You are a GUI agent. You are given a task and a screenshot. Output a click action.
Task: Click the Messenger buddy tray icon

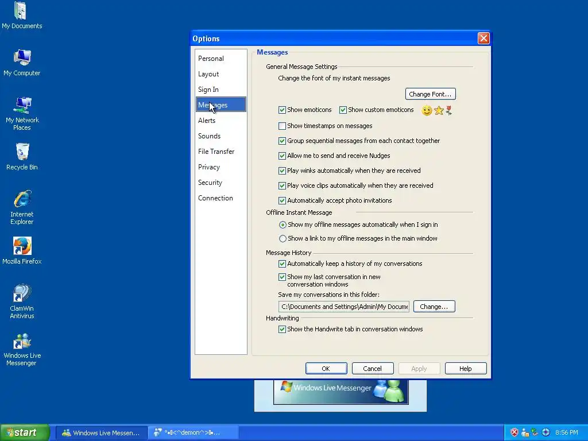(525, 432)
